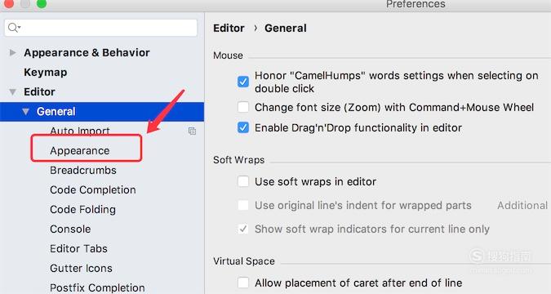Select Appearance under General

(x=80, y=151)
